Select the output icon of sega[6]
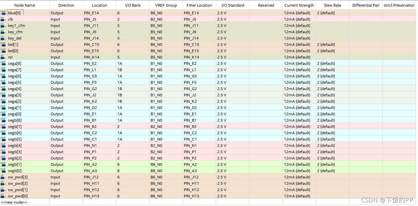The height and width of the screenshot is (206, 418). coord(3,76)
